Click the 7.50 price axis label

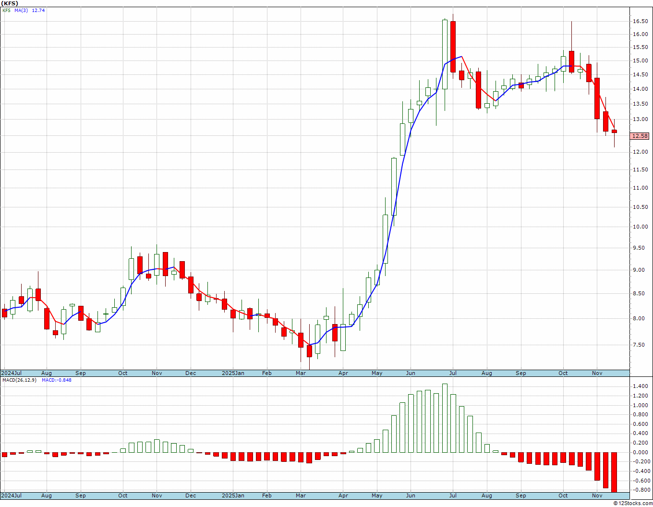[639, 345]
